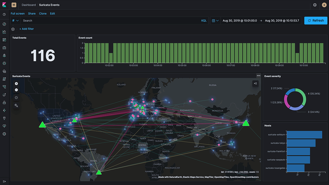Viewport: 329px width, 185px height.
Task: Click the suricata-tokyo host bar
Action: tap(301, 143)
